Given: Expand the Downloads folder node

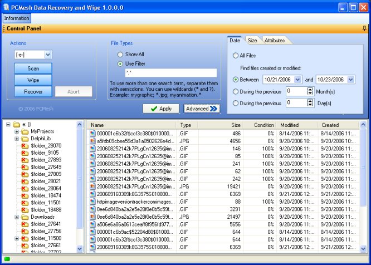Looking at the screenshot, I should [17, 217].
